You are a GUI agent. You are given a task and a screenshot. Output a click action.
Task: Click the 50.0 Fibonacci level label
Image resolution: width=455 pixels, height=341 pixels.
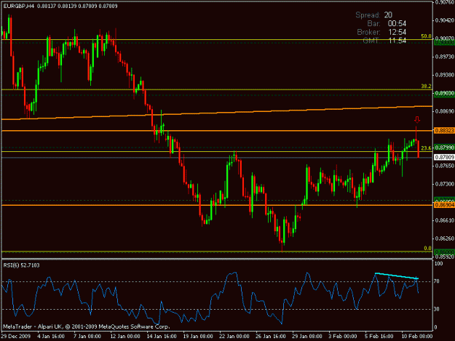(426, 36)
